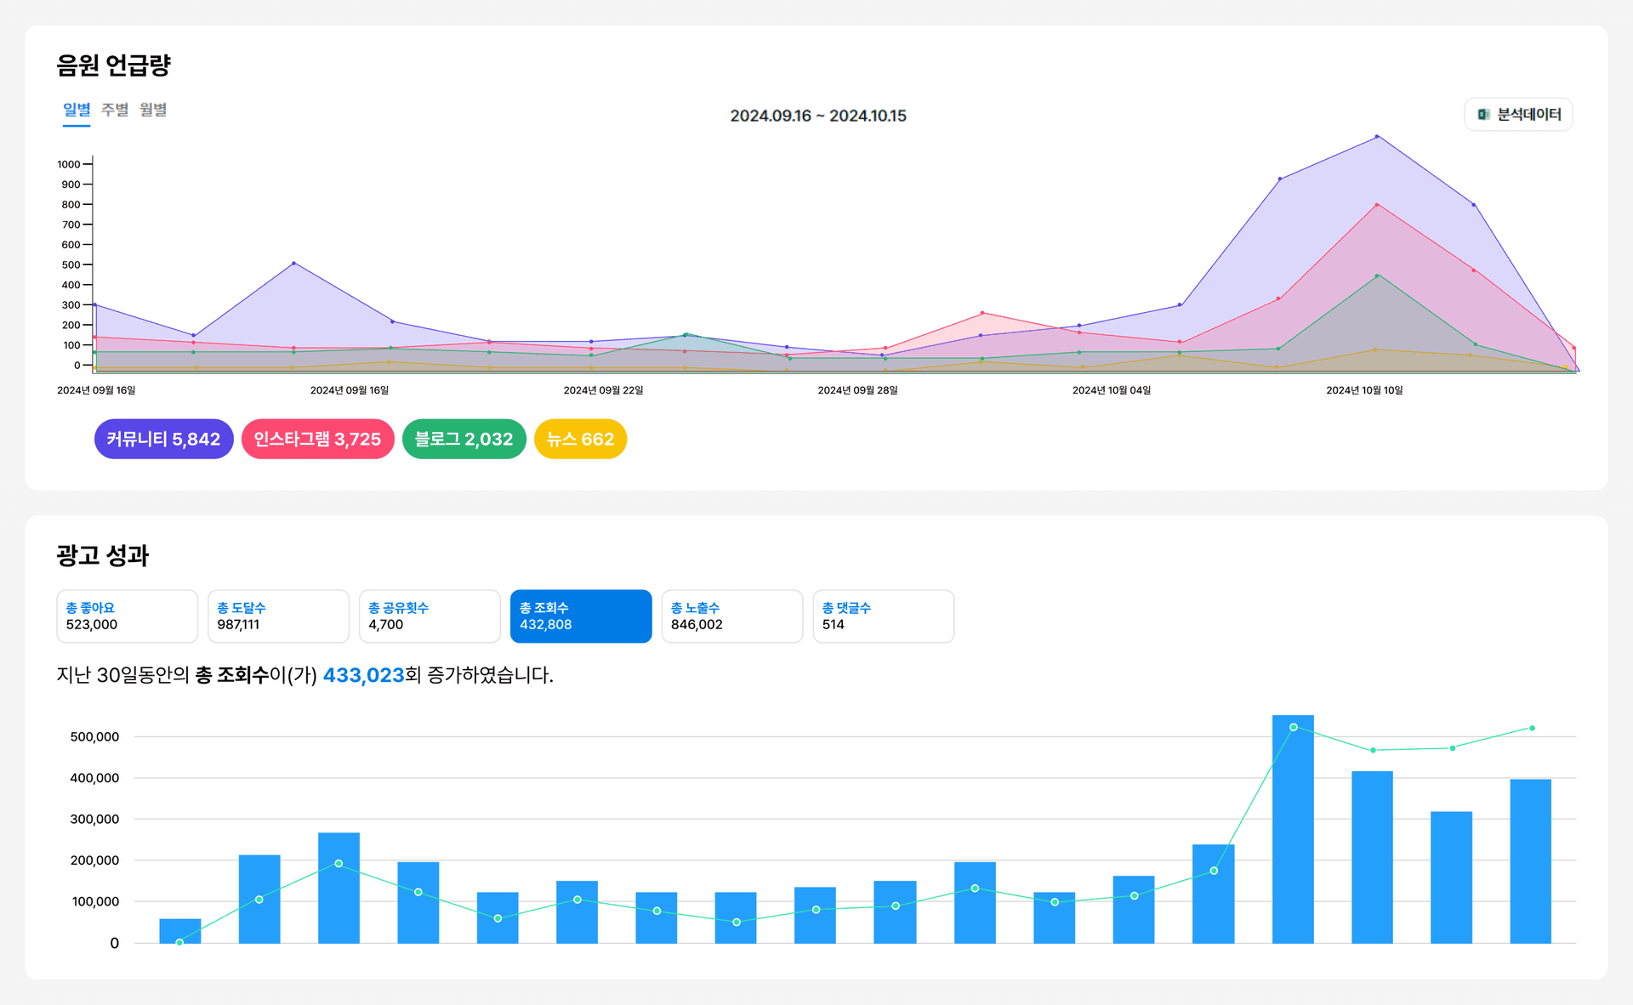Select the 총 공유횟수 metric card

430,616
